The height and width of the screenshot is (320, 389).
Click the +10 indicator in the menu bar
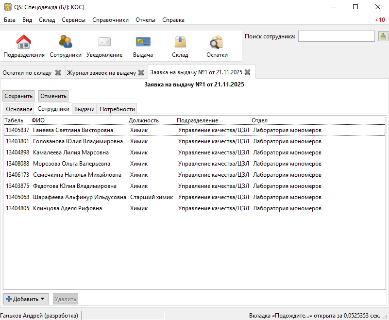[379, 20]
